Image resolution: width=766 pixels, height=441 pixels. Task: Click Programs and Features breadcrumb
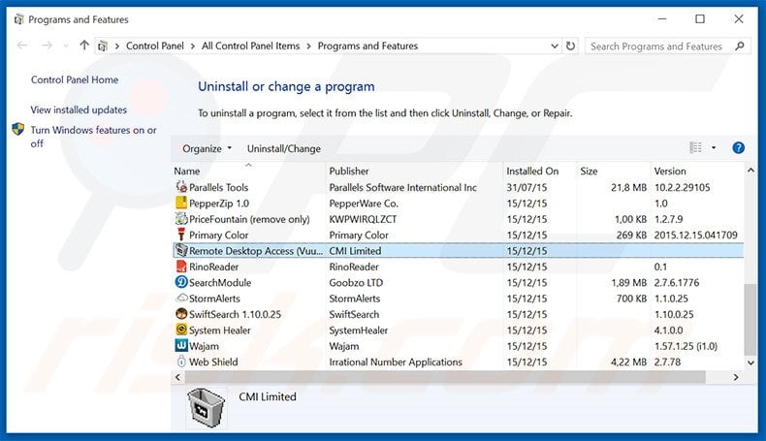tap(367, 46)
